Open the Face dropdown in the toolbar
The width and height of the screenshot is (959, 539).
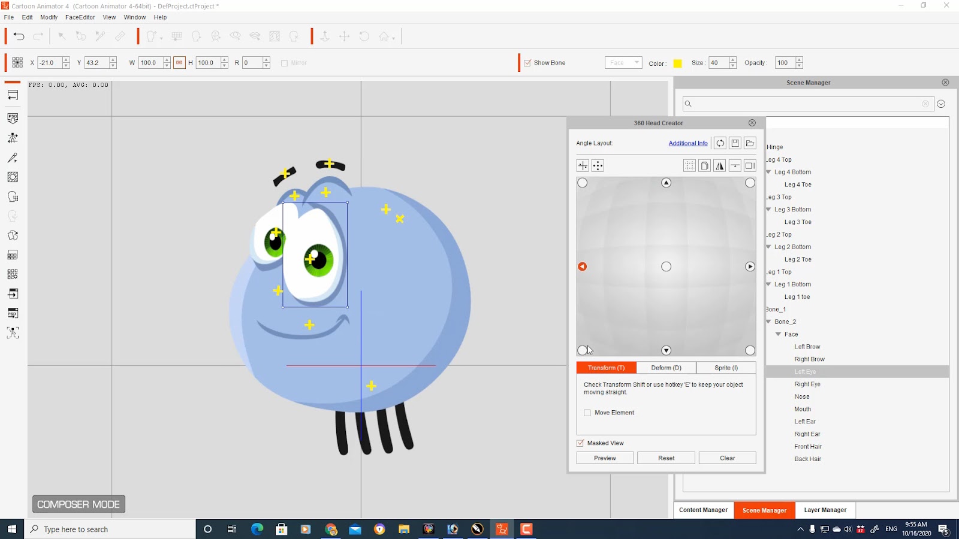[x=623, y=63]
